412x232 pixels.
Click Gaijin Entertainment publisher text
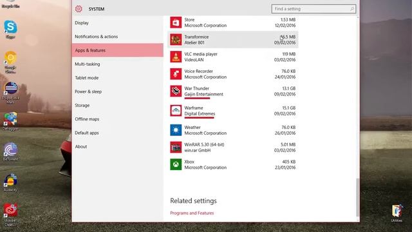[203, 94]
